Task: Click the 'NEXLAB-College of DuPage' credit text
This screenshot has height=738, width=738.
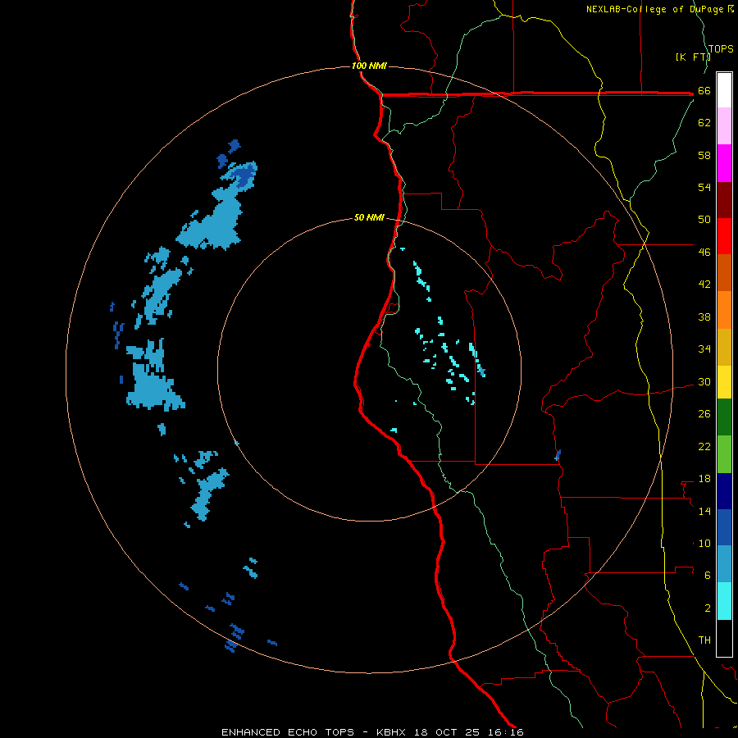Action: (656, 9)
